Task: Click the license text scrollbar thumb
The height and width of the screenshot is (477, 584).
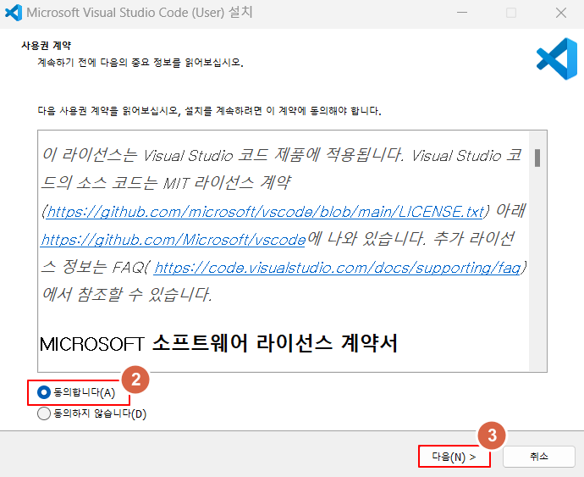Action: point(537,158)
